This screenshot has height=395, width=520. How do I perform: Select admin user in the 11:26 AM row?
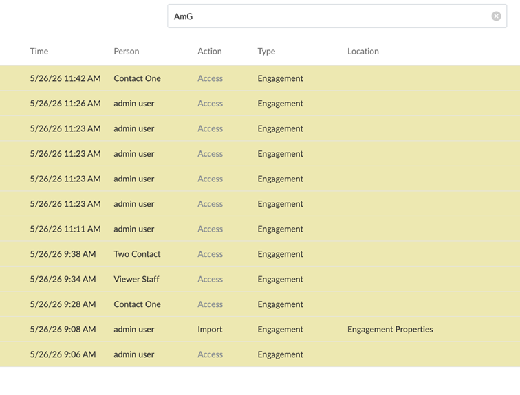134,104
